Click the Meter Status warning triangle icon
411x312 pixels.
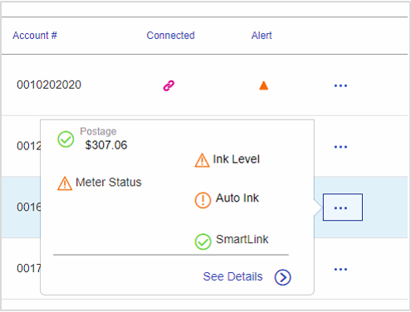click(x=65, y=183)
